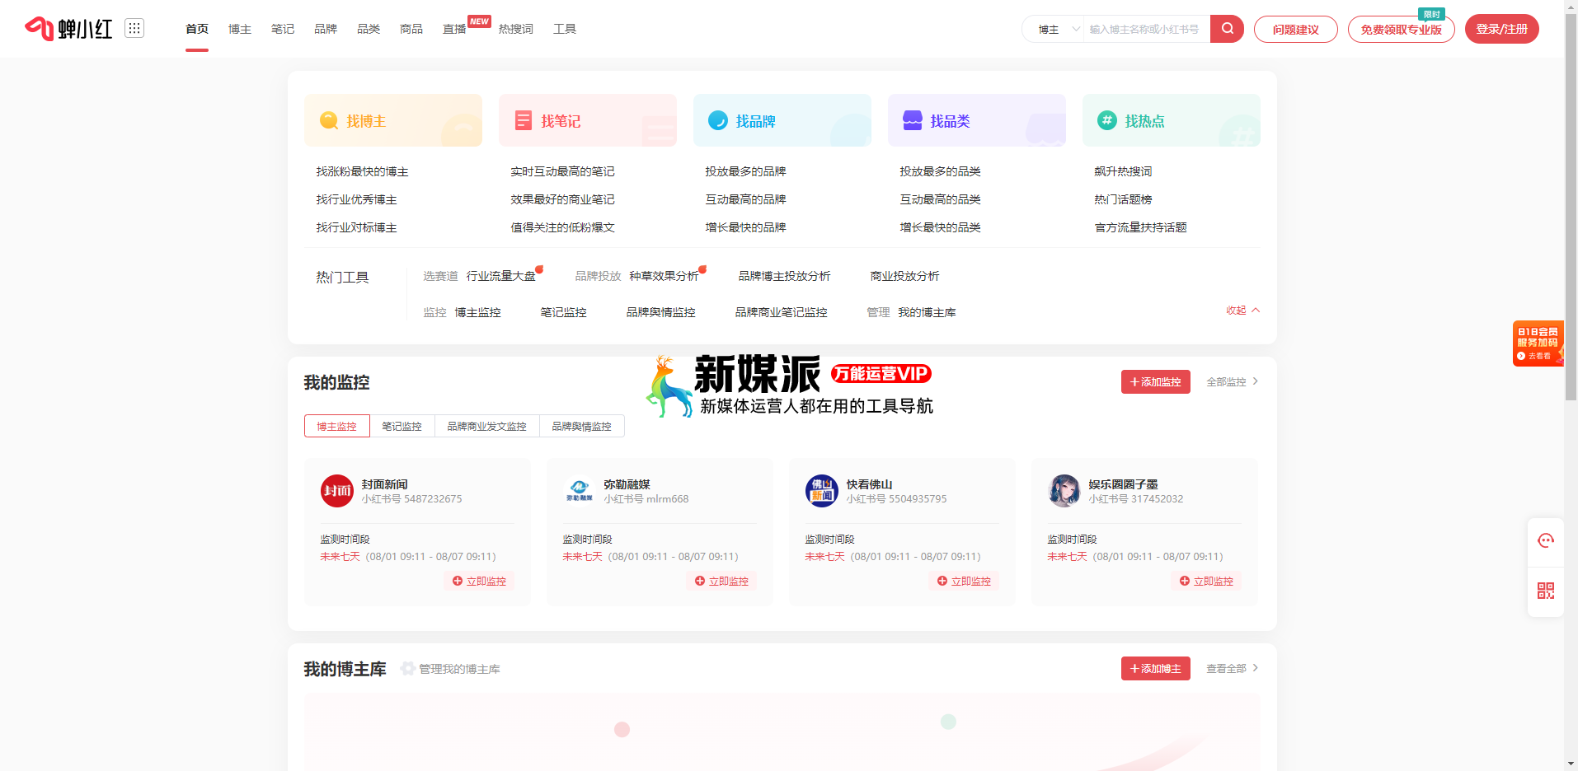Open 商业投放分析 tool
1578x771 pixels.
[905, 276]
